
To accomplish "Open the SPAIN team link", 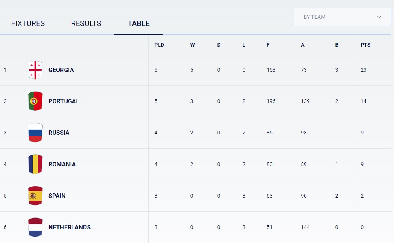I will pyautogui.click(x=57, y=196).
